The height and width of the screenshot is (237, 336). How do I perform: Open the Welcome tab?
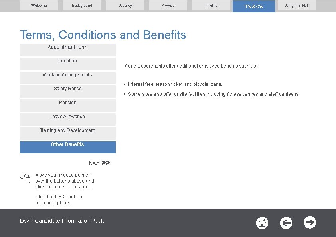[x=39, y=6]
